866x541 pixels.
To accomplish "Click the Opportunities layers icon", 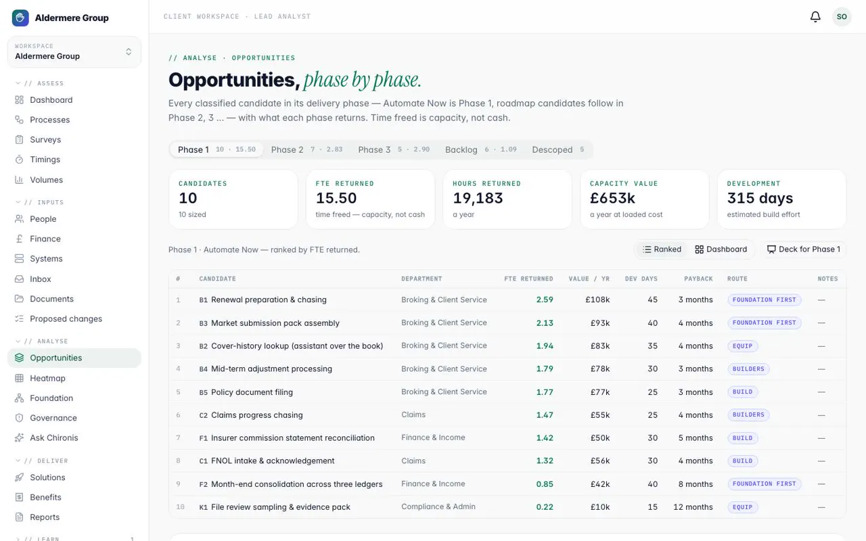I will pos(19,358).
